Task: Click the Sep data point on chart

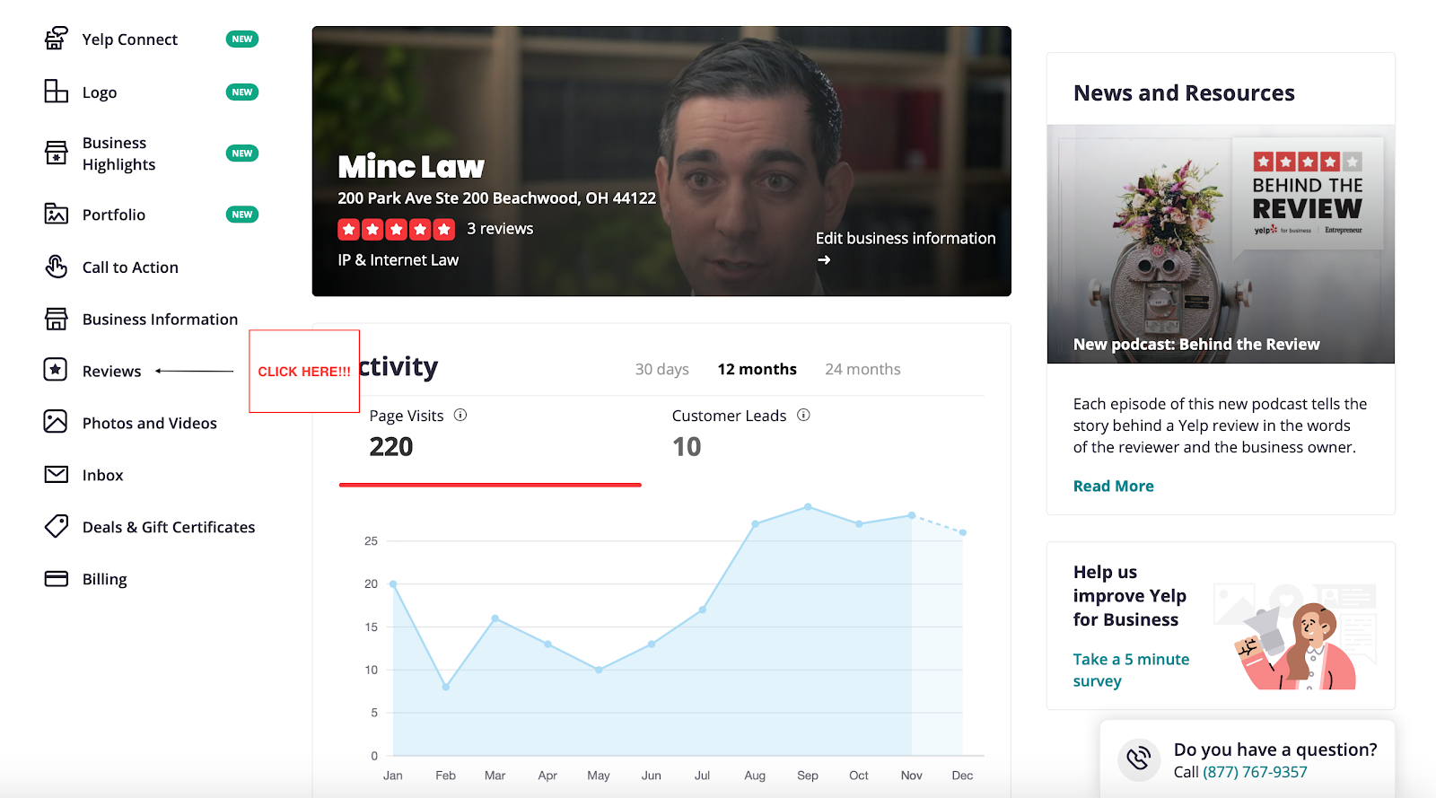Action: (808, 507)
